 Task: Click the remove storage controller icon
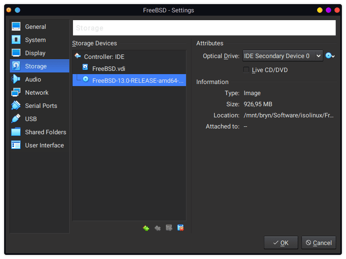point(158,228)
